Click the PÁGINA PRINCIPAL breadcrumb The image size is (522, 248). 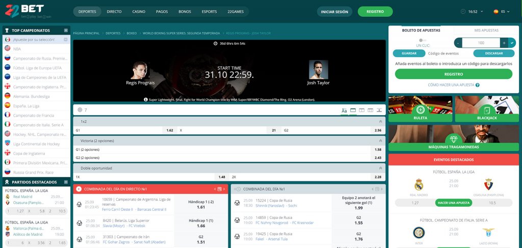pos(86,33)
